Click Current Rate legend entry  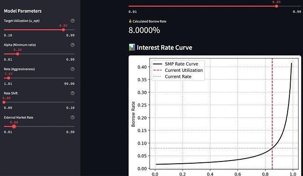pos(172,77)
